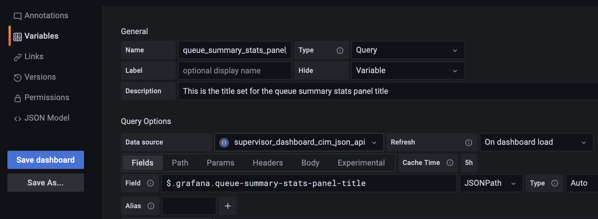The height and width of the screenshot is (219, 598).
Task: Click the Alias input field
Action: point(189,206)
